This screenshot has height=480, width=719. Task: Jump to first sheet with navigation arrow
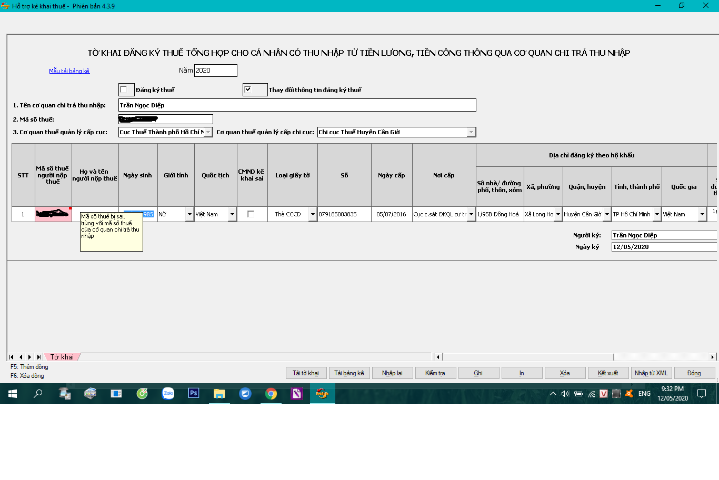click(x=12, y=357)
